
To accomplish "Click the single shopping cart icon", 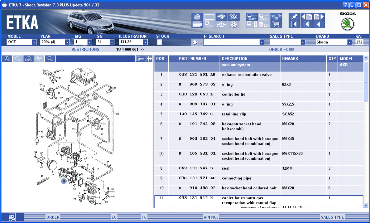I will (x=276, y=24).
